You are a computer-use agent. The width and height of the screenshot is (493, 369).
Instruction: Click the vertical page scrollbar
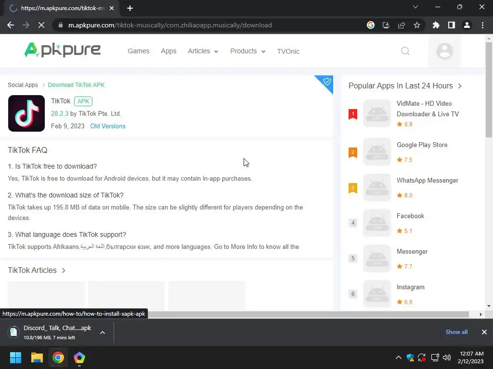coord(489,90)
